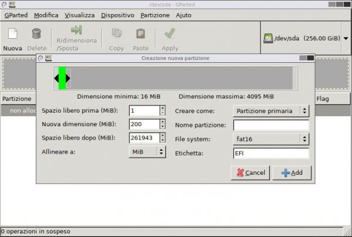
Task: Click the main window title bar app icon
Action: tap(12, 5)
